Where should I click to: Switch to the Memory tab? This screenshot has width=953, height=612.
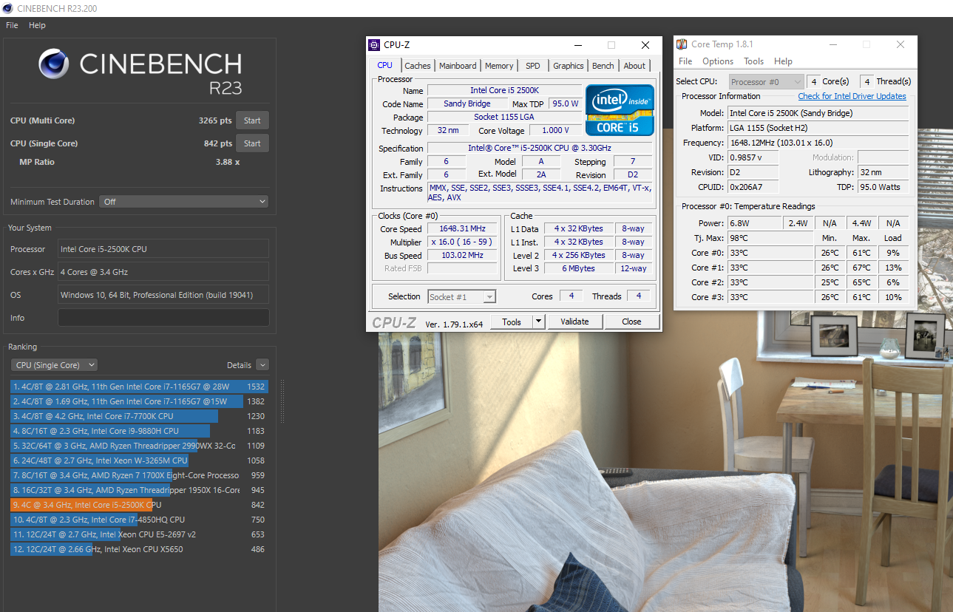[x=499, y=66]
